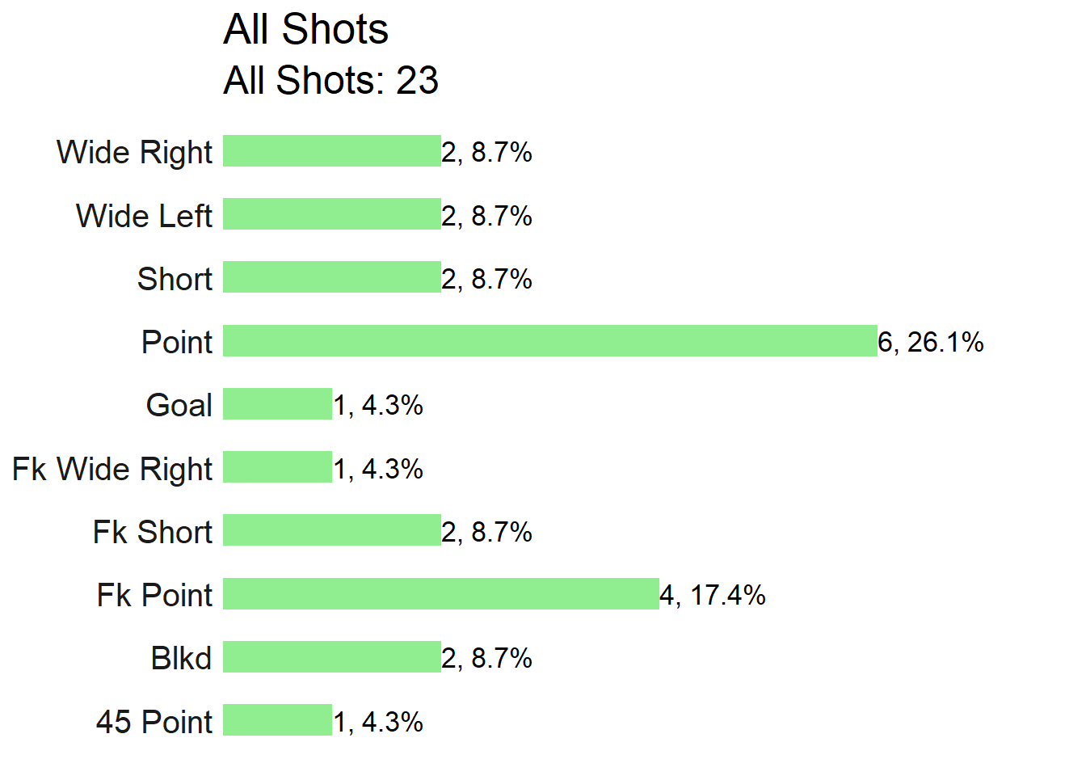Click the Wide Left bar
The width and height of the screenshot is (1086, 776).
point(332,214)
